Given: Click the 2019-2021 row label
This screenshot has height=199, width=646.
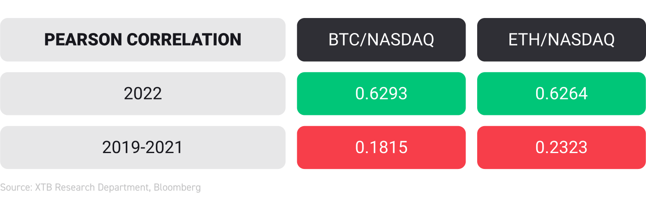Looking at the screenshot, I should (x=143, y=148).
